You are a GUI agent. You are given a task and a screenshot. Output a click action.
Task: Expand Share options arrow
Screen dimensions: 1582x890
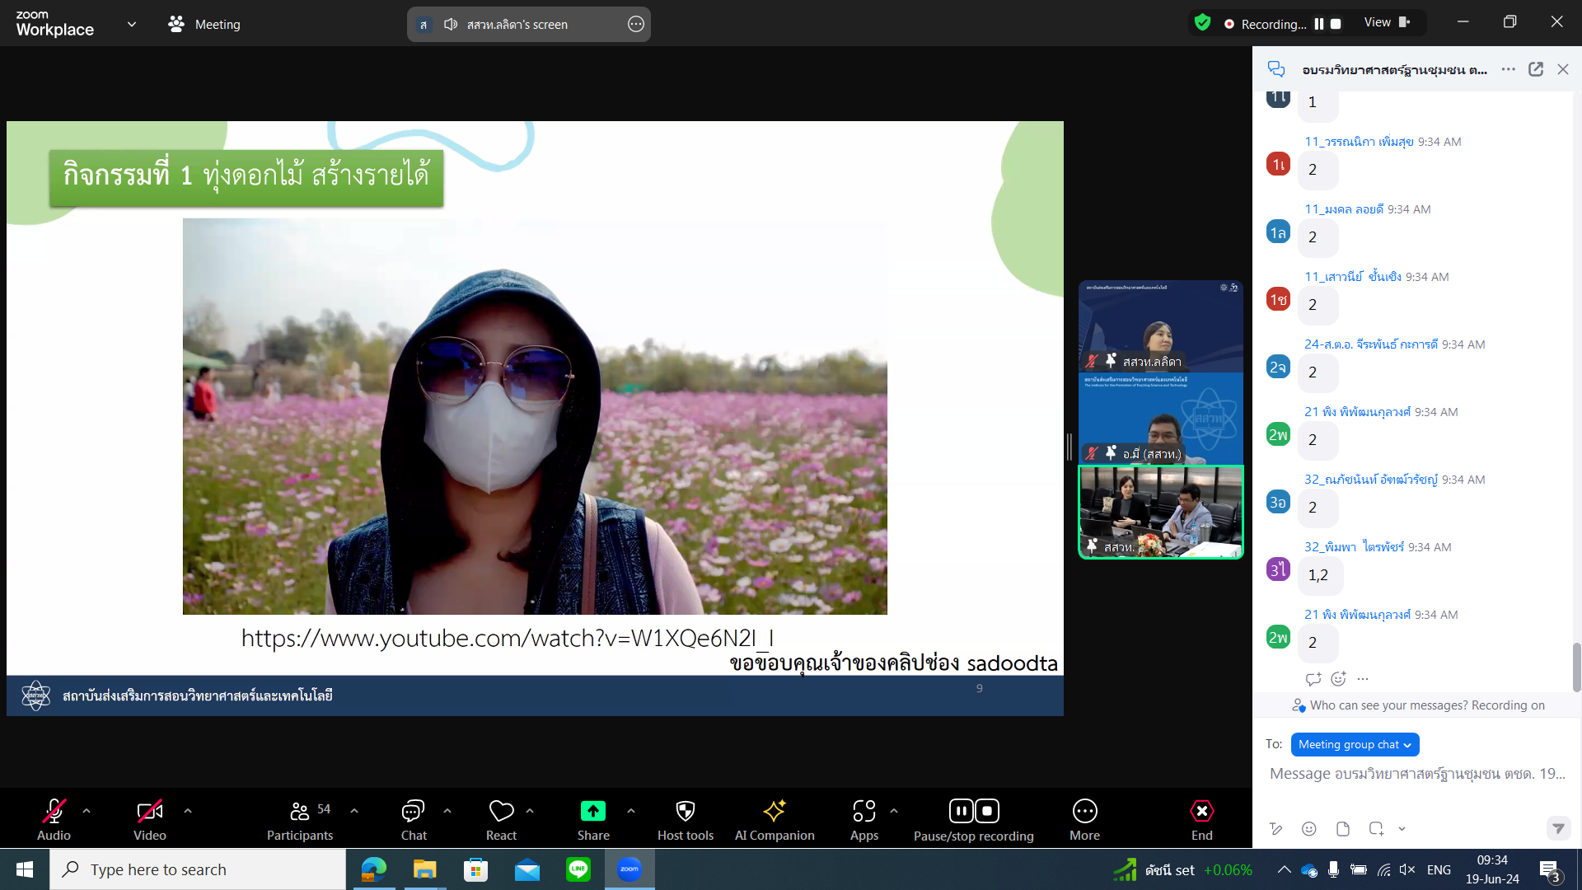[x=631, y=811]
